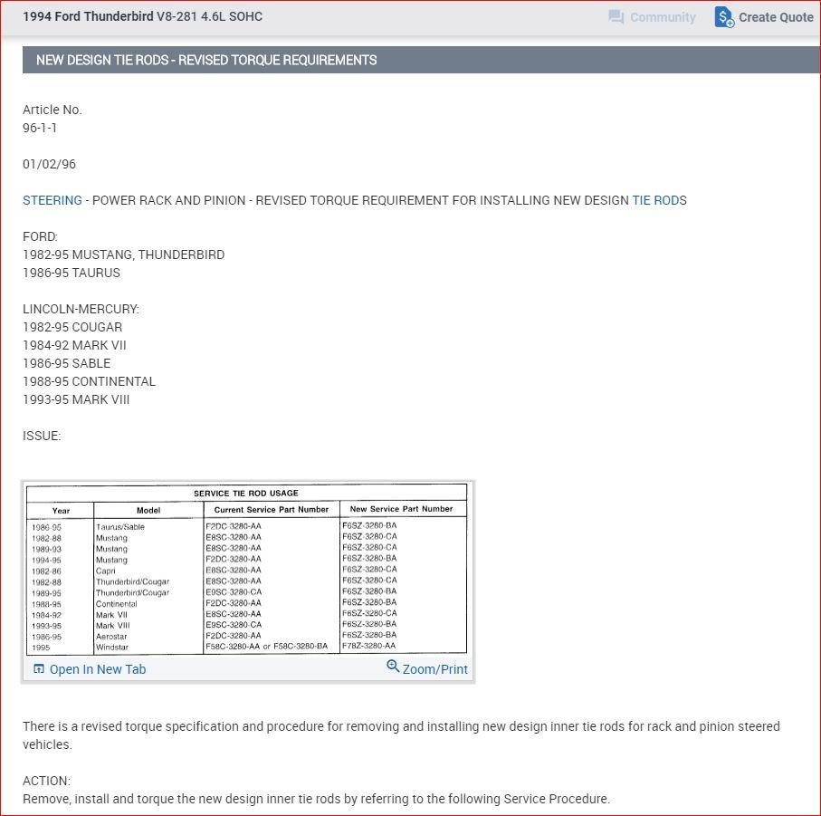Click the plus badge on the quote icon

click(x=728, y=22)
